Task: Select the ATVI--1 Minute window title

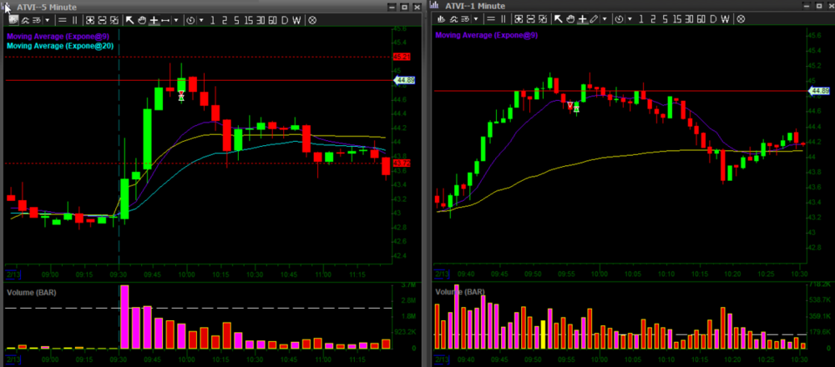Action: click(475, 7)
